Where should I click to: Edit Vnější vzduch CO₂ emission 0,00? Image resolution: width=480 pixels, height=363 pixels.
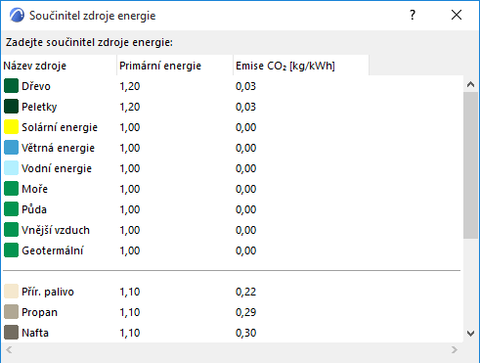245,230
